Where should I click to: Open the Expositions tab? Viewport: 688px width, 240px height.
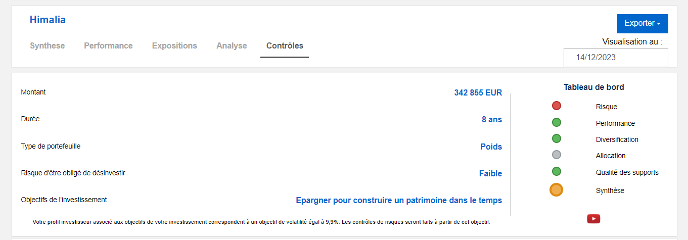coord(174,45)
